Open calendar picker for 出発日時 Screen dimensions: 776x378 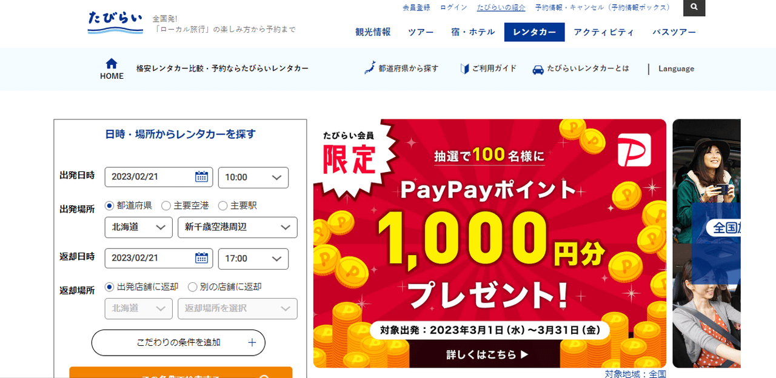(x=201, y=177)
